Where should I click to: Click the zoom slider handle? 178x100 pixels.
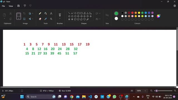(x=157, y=91)
